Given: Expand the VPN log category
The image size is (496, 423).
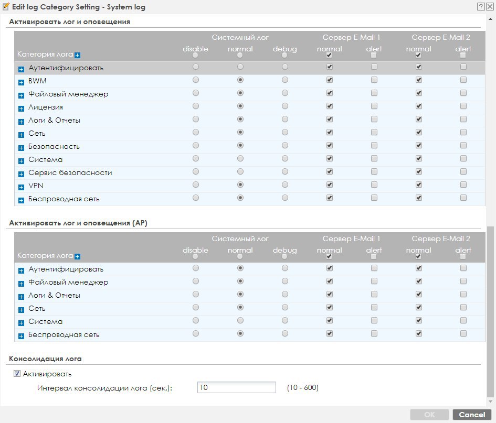Looking at the screenshot, I should click(21, 187).
